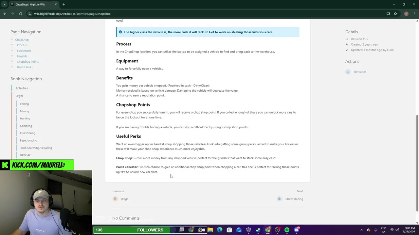Jump to Process section link
This screenshot has height=235, width=419.
click(x=22, y=45)
